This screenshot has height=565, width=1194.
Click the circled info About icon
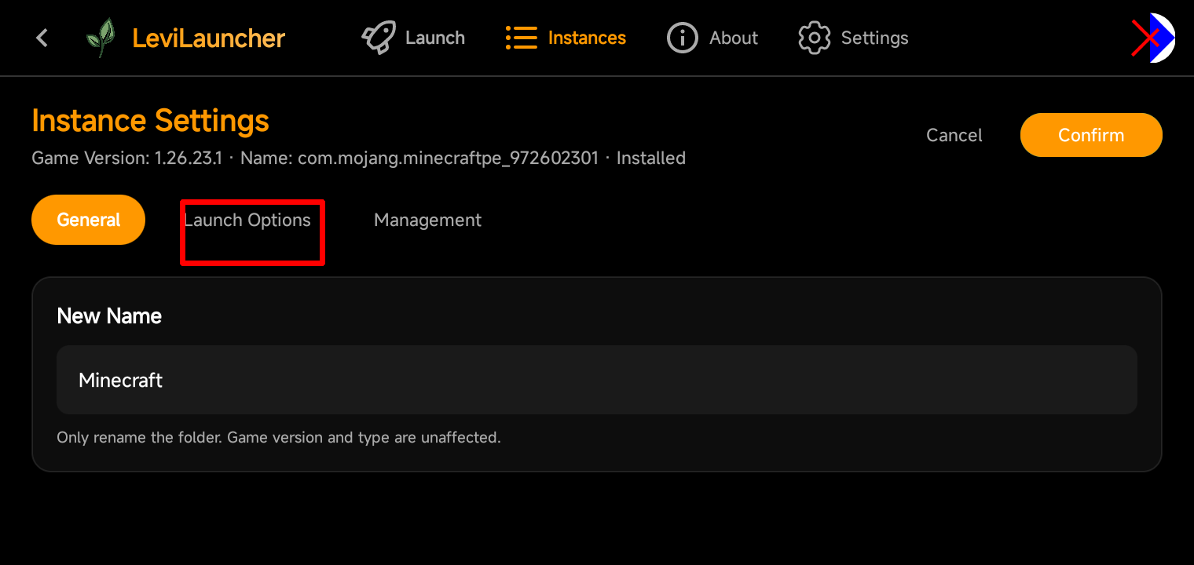tap(682, 38)
